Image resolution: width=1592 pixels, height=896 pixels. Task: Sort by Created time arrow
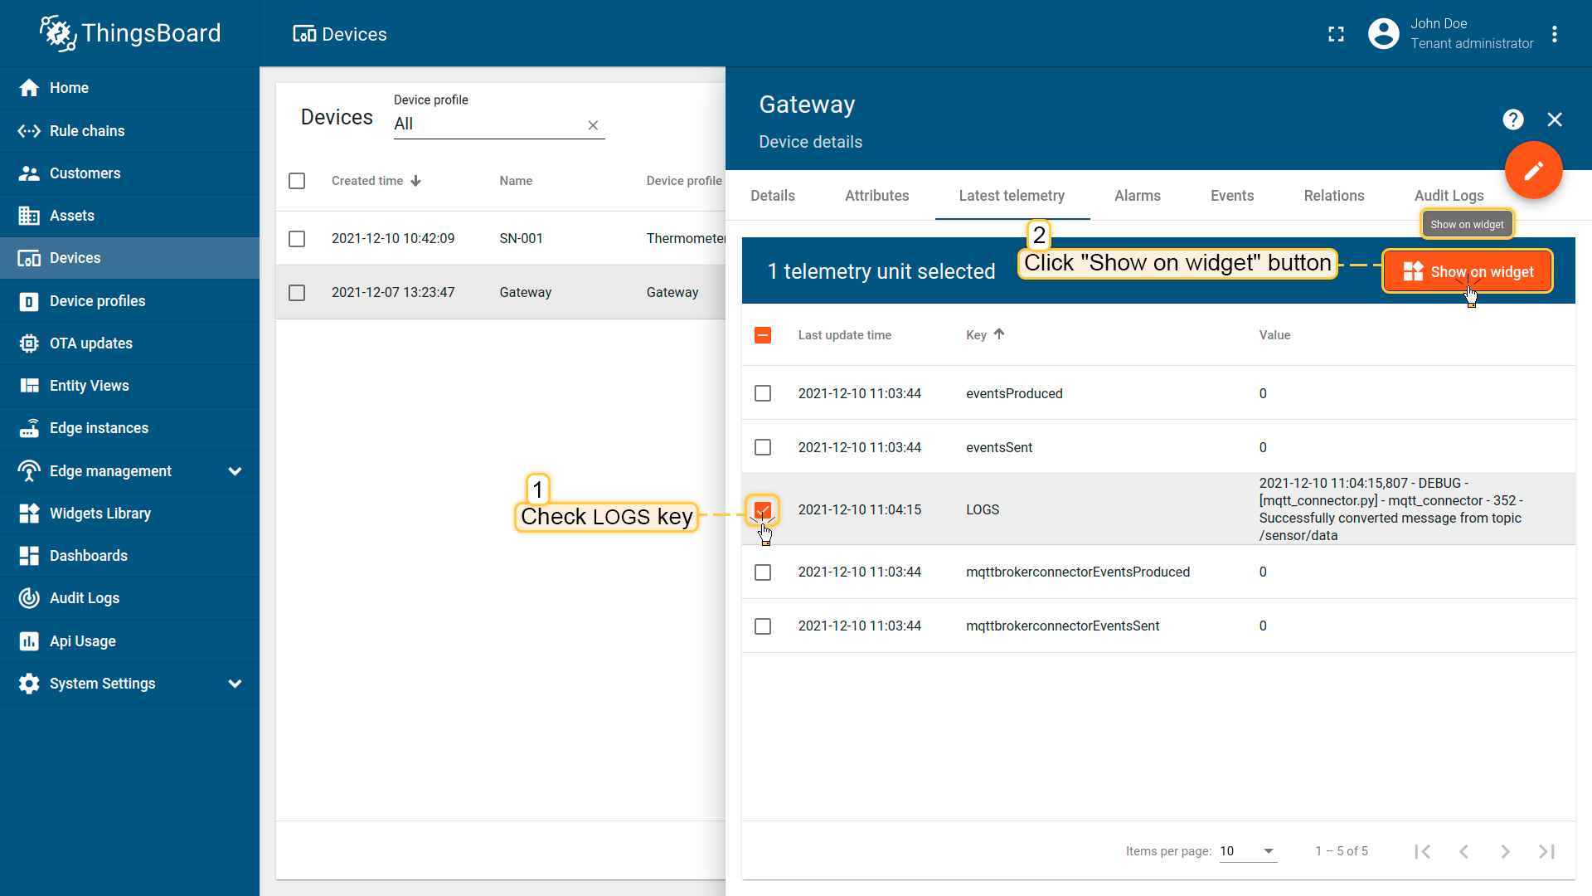pyautogui.click(x=416, y=181)
